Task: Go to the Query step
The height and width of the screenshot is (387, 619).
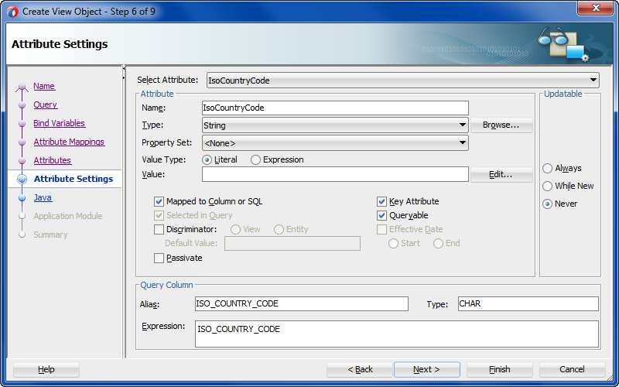Action: [46, 104]
